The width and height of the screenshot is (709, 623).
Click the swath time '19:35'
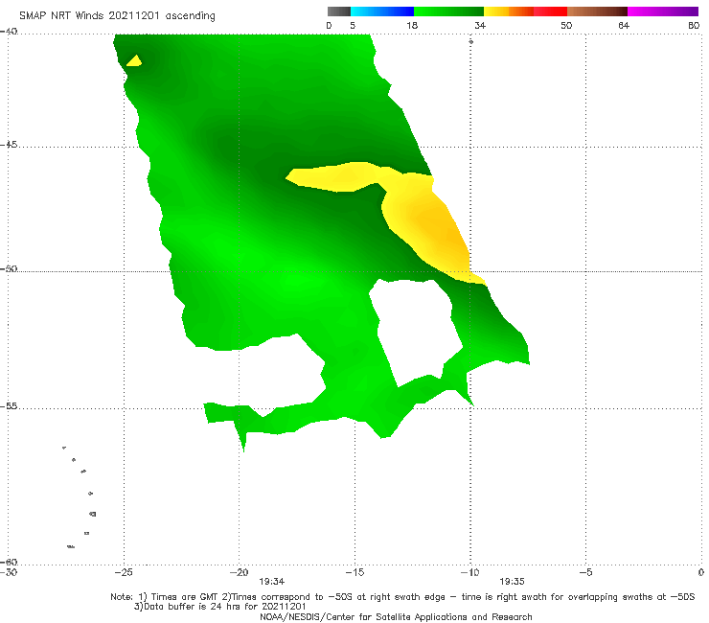[x=512, y=582]
